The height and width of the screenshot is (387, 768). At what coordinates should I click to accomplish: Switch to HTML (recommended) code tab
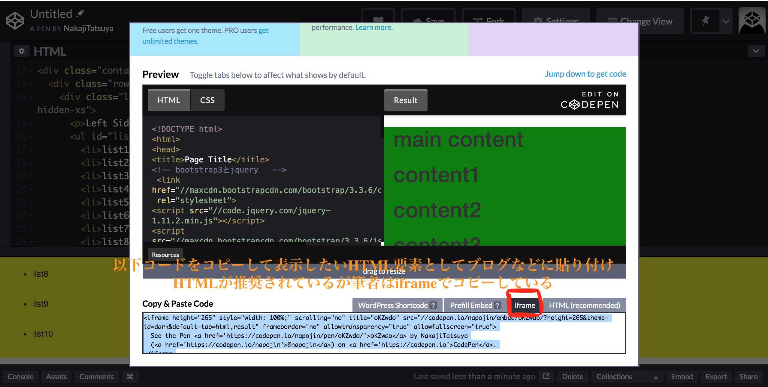coord(584,305)
